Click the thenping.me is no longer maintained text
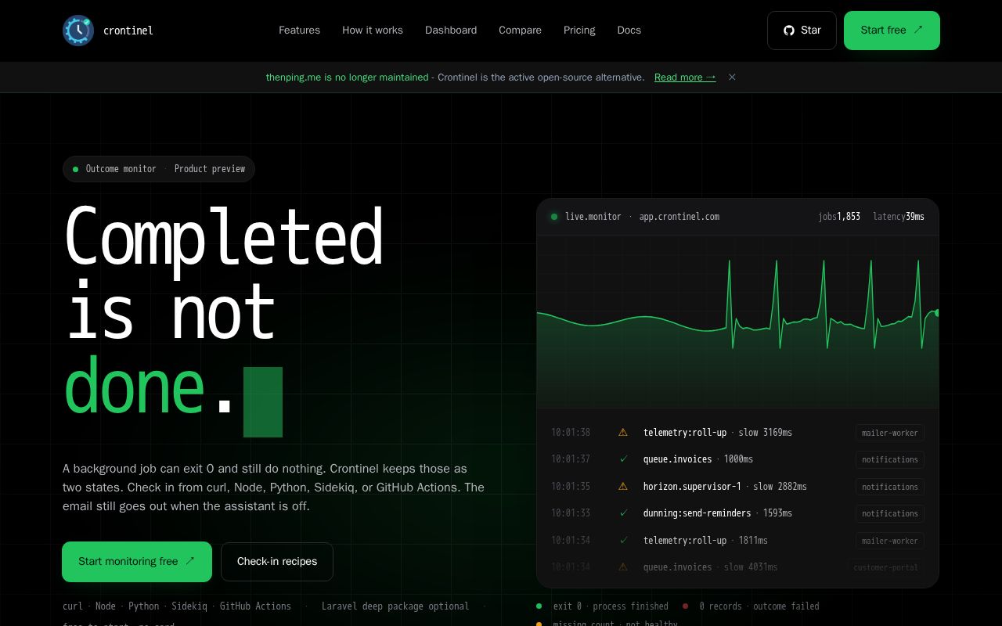Viewport: 1002px width, 626px height. point(347,77)
